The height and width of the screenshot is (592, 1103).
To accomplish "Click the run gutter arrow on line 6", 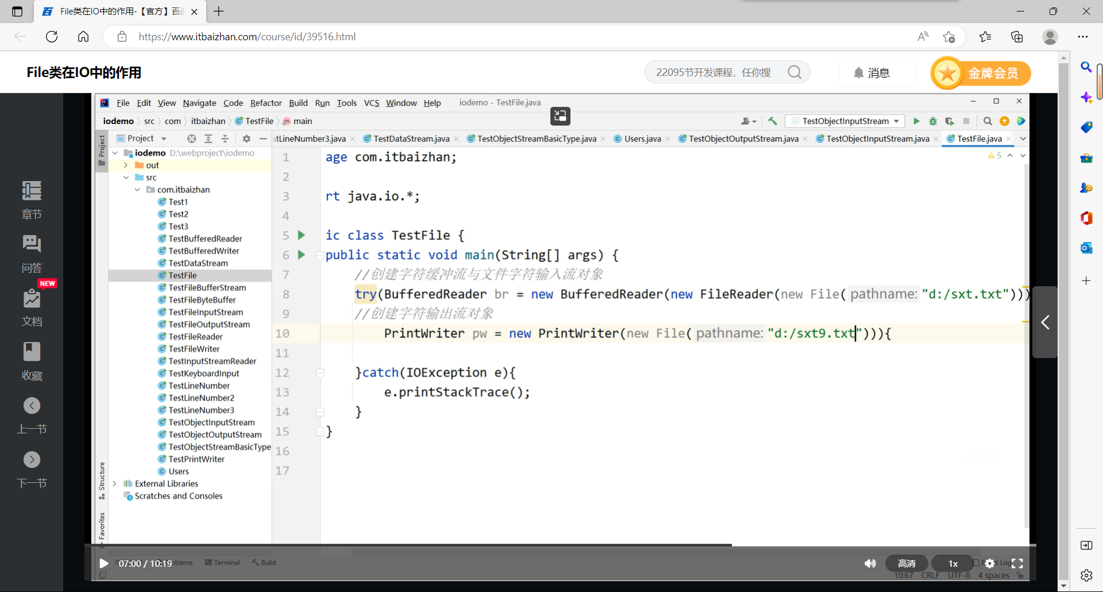I will click(302, 255).
